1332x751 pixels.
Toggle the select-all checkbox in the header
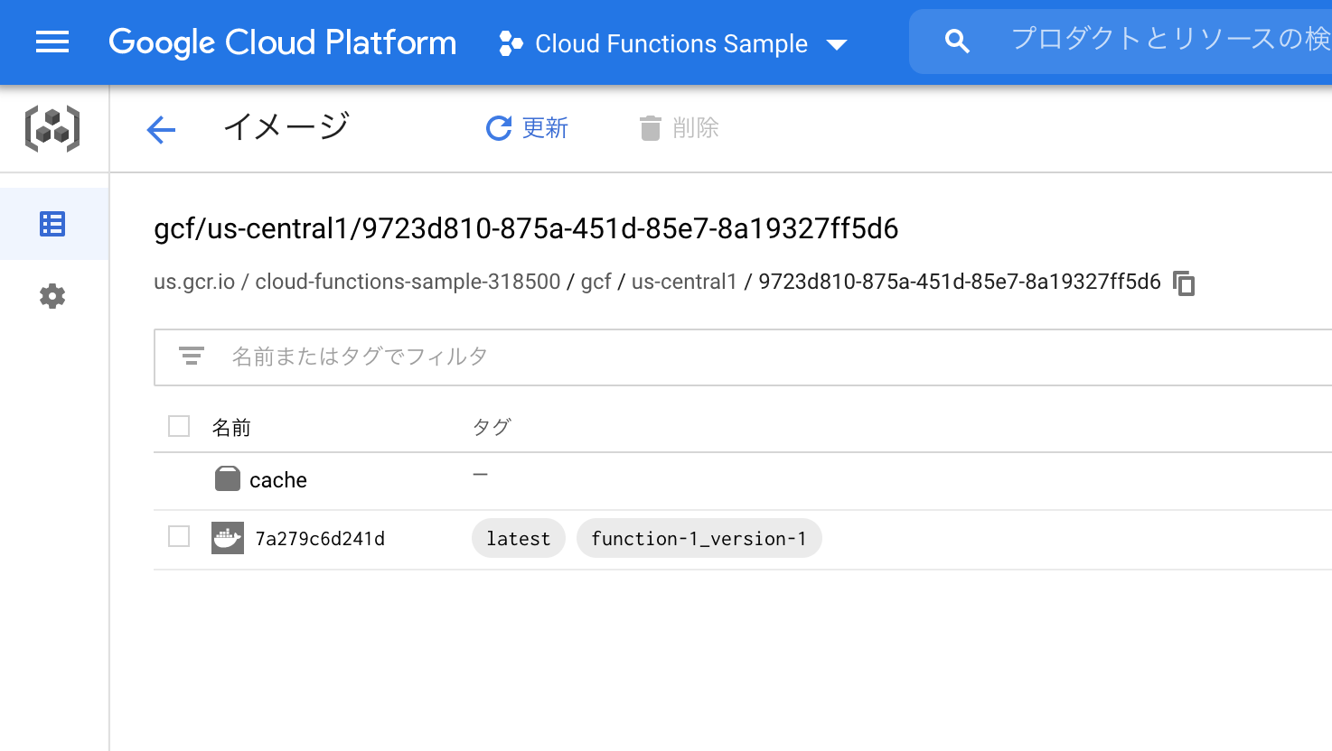pos(178,425)
